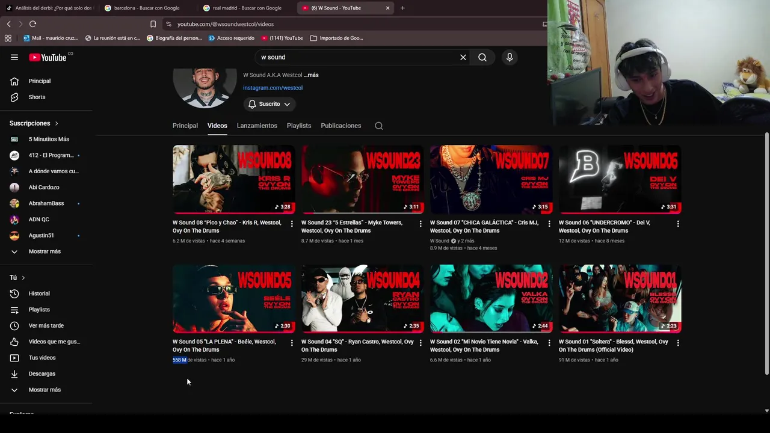
Task: Open instagram.com/westcol link
Action: point(273,88)
